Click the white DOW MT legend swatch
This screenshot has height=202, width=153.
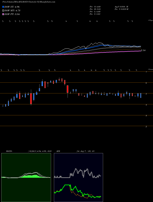(3, 11)
